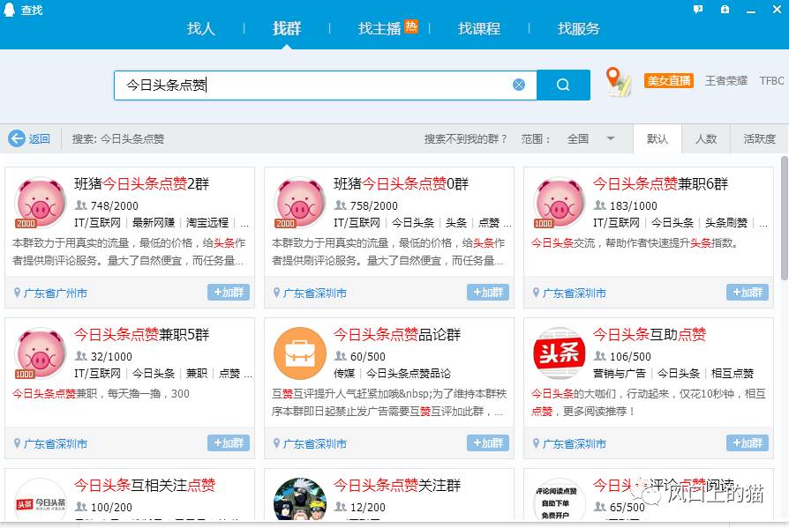
Task: Click the briefcase avatar of 点赞品论群
Action: tap(298, 352)
